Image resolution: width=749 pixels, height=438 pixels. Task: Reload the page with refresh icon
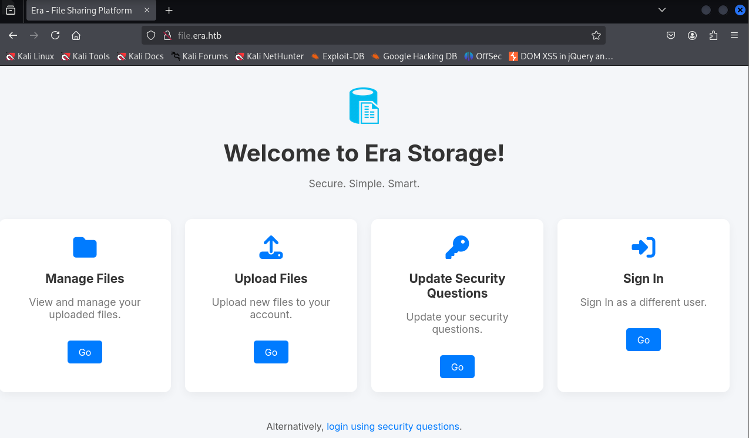[x=55, y=35]
